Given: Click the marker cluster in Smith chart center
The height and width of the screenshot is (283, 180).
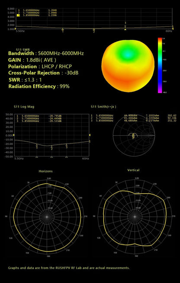Looking at the screenshot, I should pos(133,136).
